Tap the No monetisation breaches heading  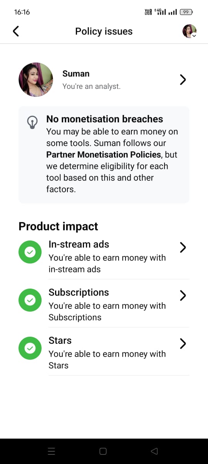click(x=105, y=119)
